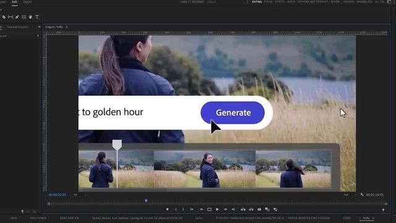
Task: Click the Mark Out button
Action: [183, 209]
